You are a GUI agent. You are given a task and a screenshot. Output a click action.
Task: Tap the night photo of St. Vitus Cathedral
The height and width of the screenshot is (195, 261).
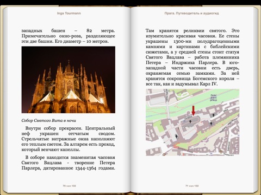tap(69, 80)
